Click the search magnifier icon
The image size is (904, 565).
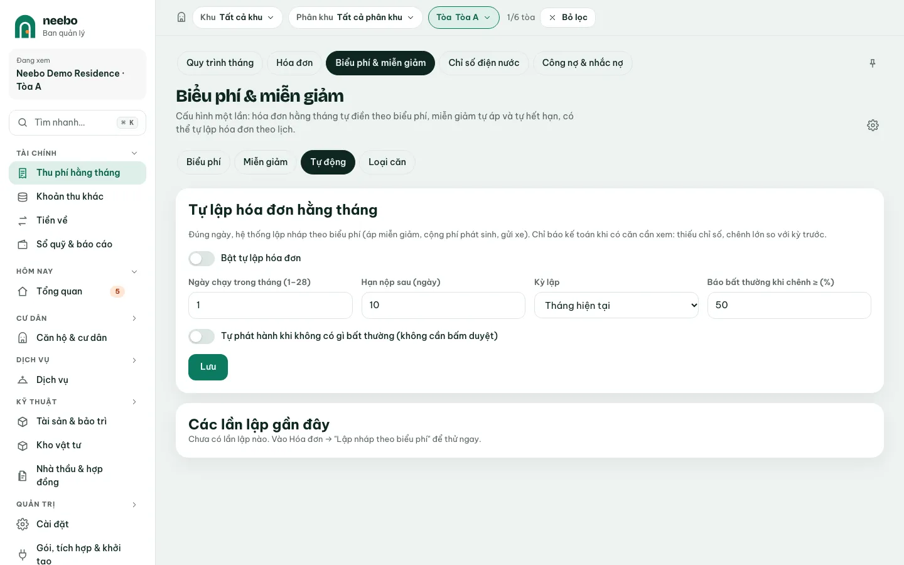[23, 122]
